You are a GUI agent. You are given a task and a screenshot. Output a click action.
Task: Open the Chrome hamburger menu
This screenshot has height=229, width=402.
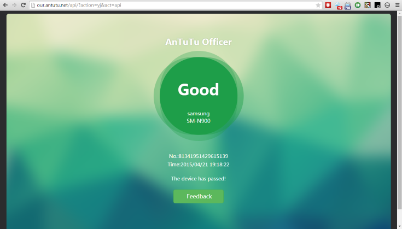tap(397, 5)
